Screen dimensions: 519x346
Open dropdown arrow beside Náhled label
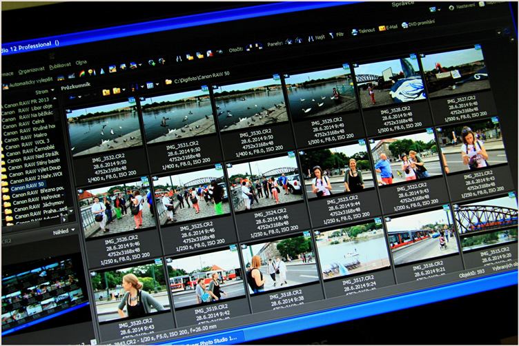(x=73, y=230)
